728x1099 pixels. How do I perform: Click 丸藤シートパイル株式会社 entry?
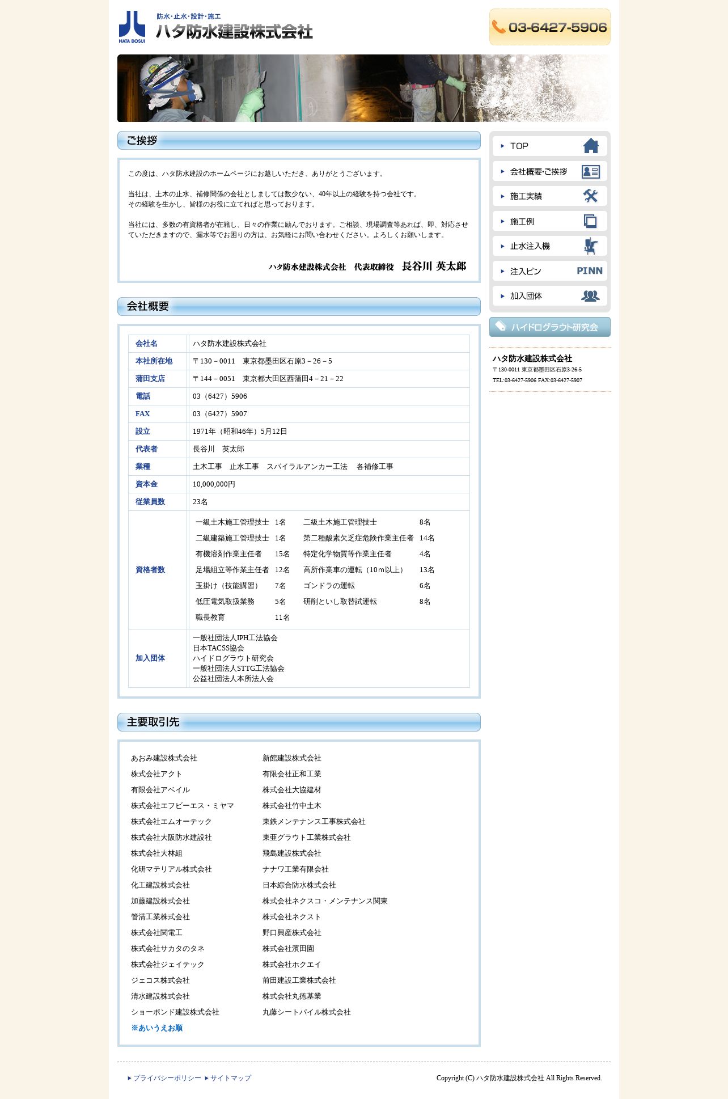[x=307, y=1012]
